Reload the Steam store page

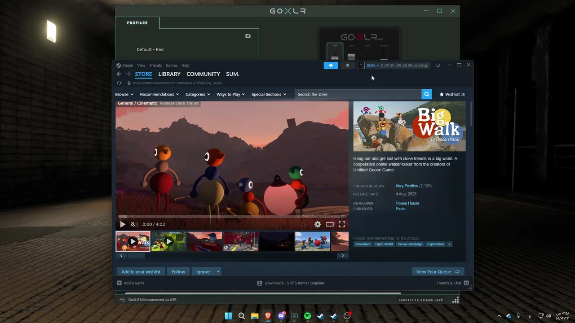(119, 83)
